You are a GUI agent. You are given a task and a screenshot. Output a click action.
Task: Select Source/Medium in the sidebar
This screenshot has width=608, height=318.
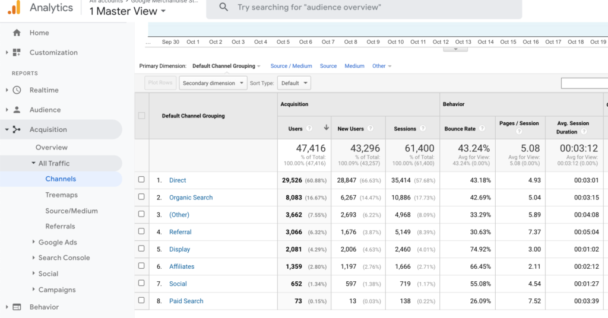[x=71, y=211]
